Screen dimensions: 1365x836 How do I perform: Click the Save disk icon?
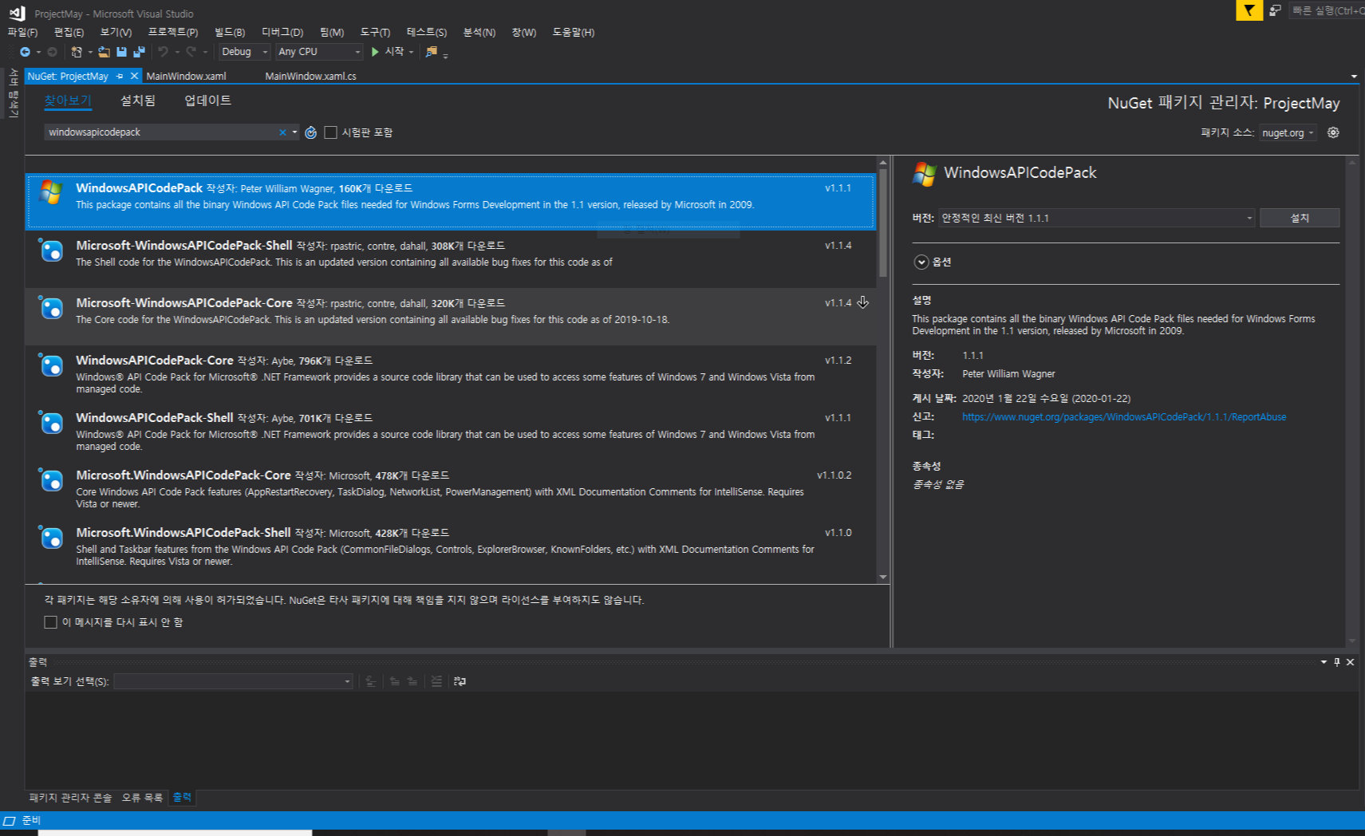(x=121, y=52)
